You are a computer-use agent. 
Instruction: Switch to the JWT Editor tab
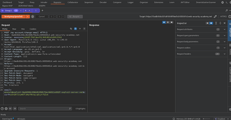click(x=185, y=2)
